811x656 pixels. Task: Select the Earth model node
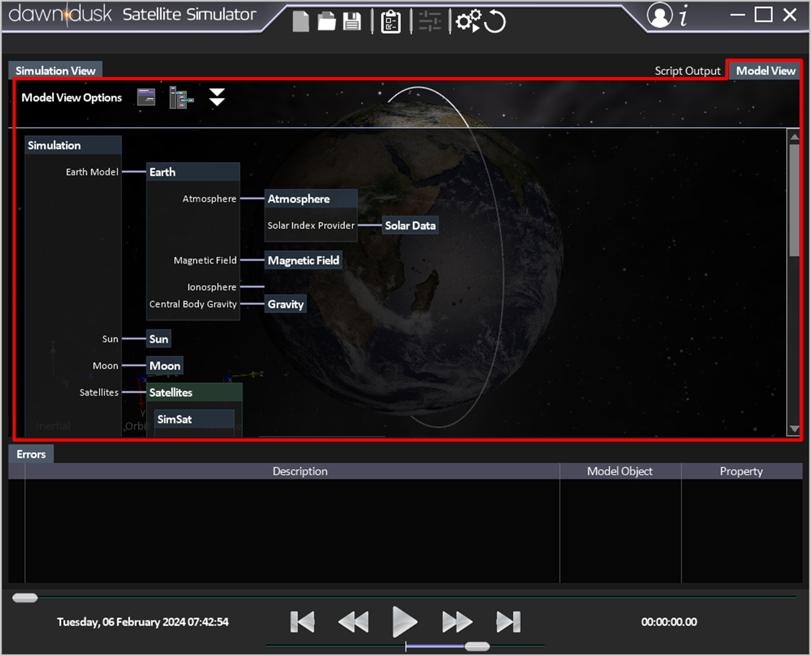tap(193, 172)
